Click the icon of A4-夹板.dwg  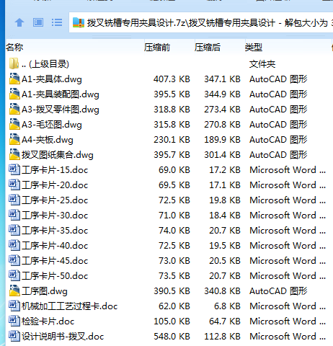(14, 139)
